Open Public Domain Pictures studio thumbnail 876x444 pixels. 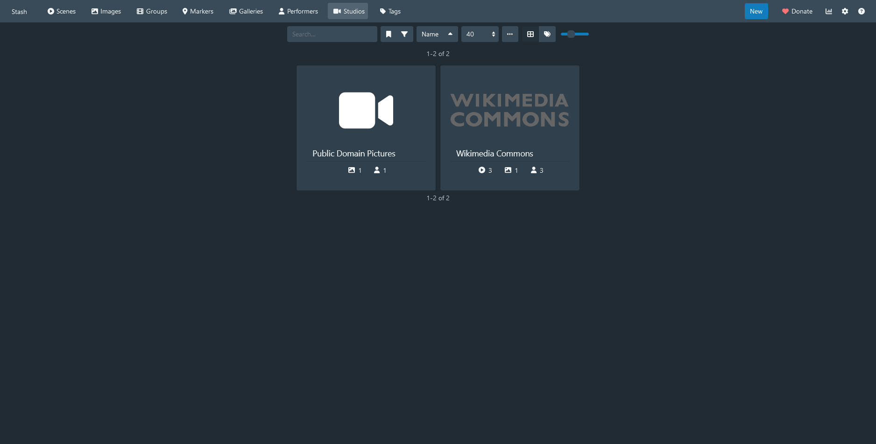tap(366, 110)
